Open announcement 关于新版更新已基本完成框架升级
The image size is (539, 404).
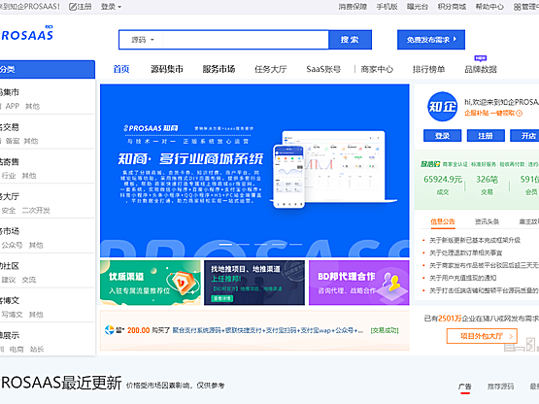click(475, 240)
